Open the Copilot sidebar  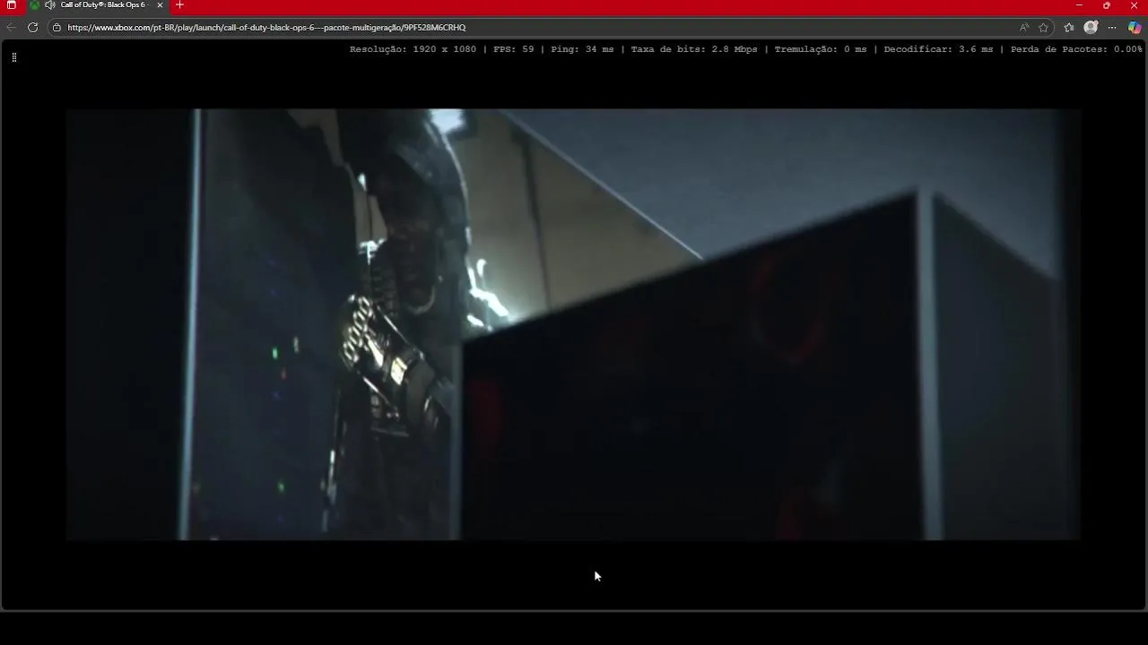pyautogui.click(x=1135, y=27)
